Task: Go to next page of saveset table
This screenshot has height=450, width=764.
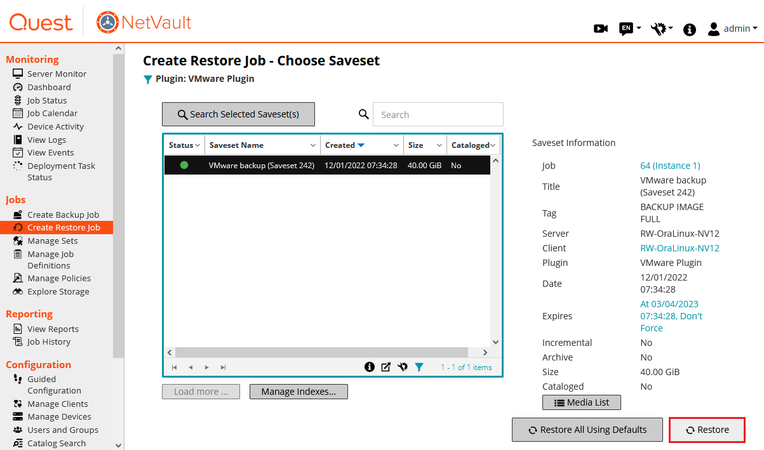Action: pyautogui.click(x=206, y=367)
